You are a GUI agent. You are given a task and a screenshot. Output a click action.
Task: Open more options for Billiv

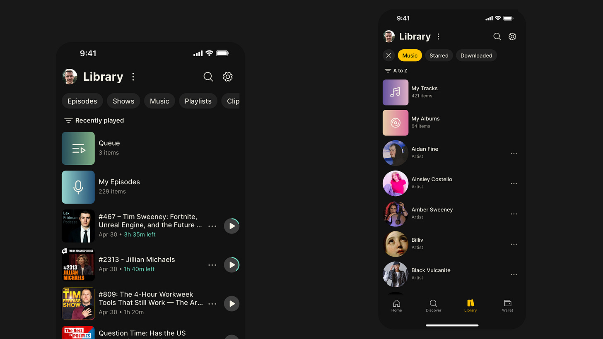pos(514,244)
